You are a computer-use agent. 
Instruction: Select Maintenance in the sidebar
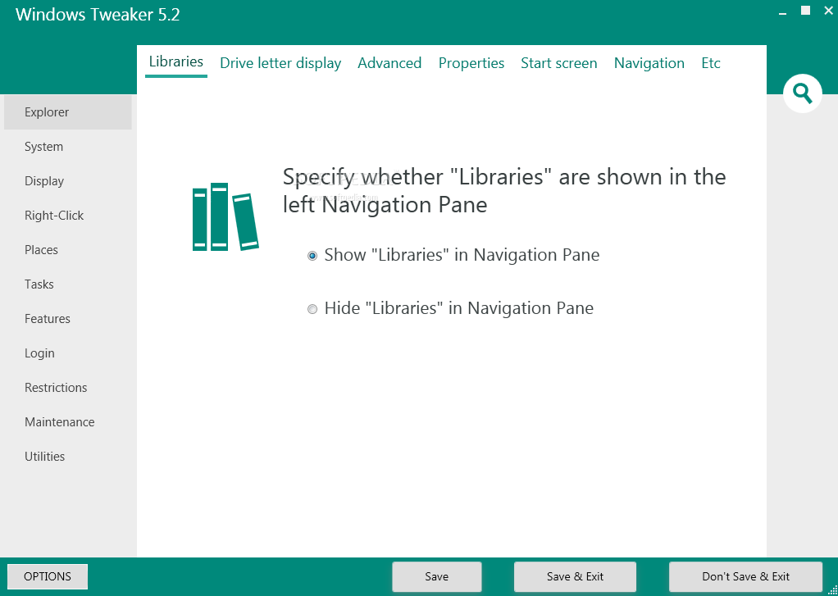pyautogui.click(x=68, y=422)
